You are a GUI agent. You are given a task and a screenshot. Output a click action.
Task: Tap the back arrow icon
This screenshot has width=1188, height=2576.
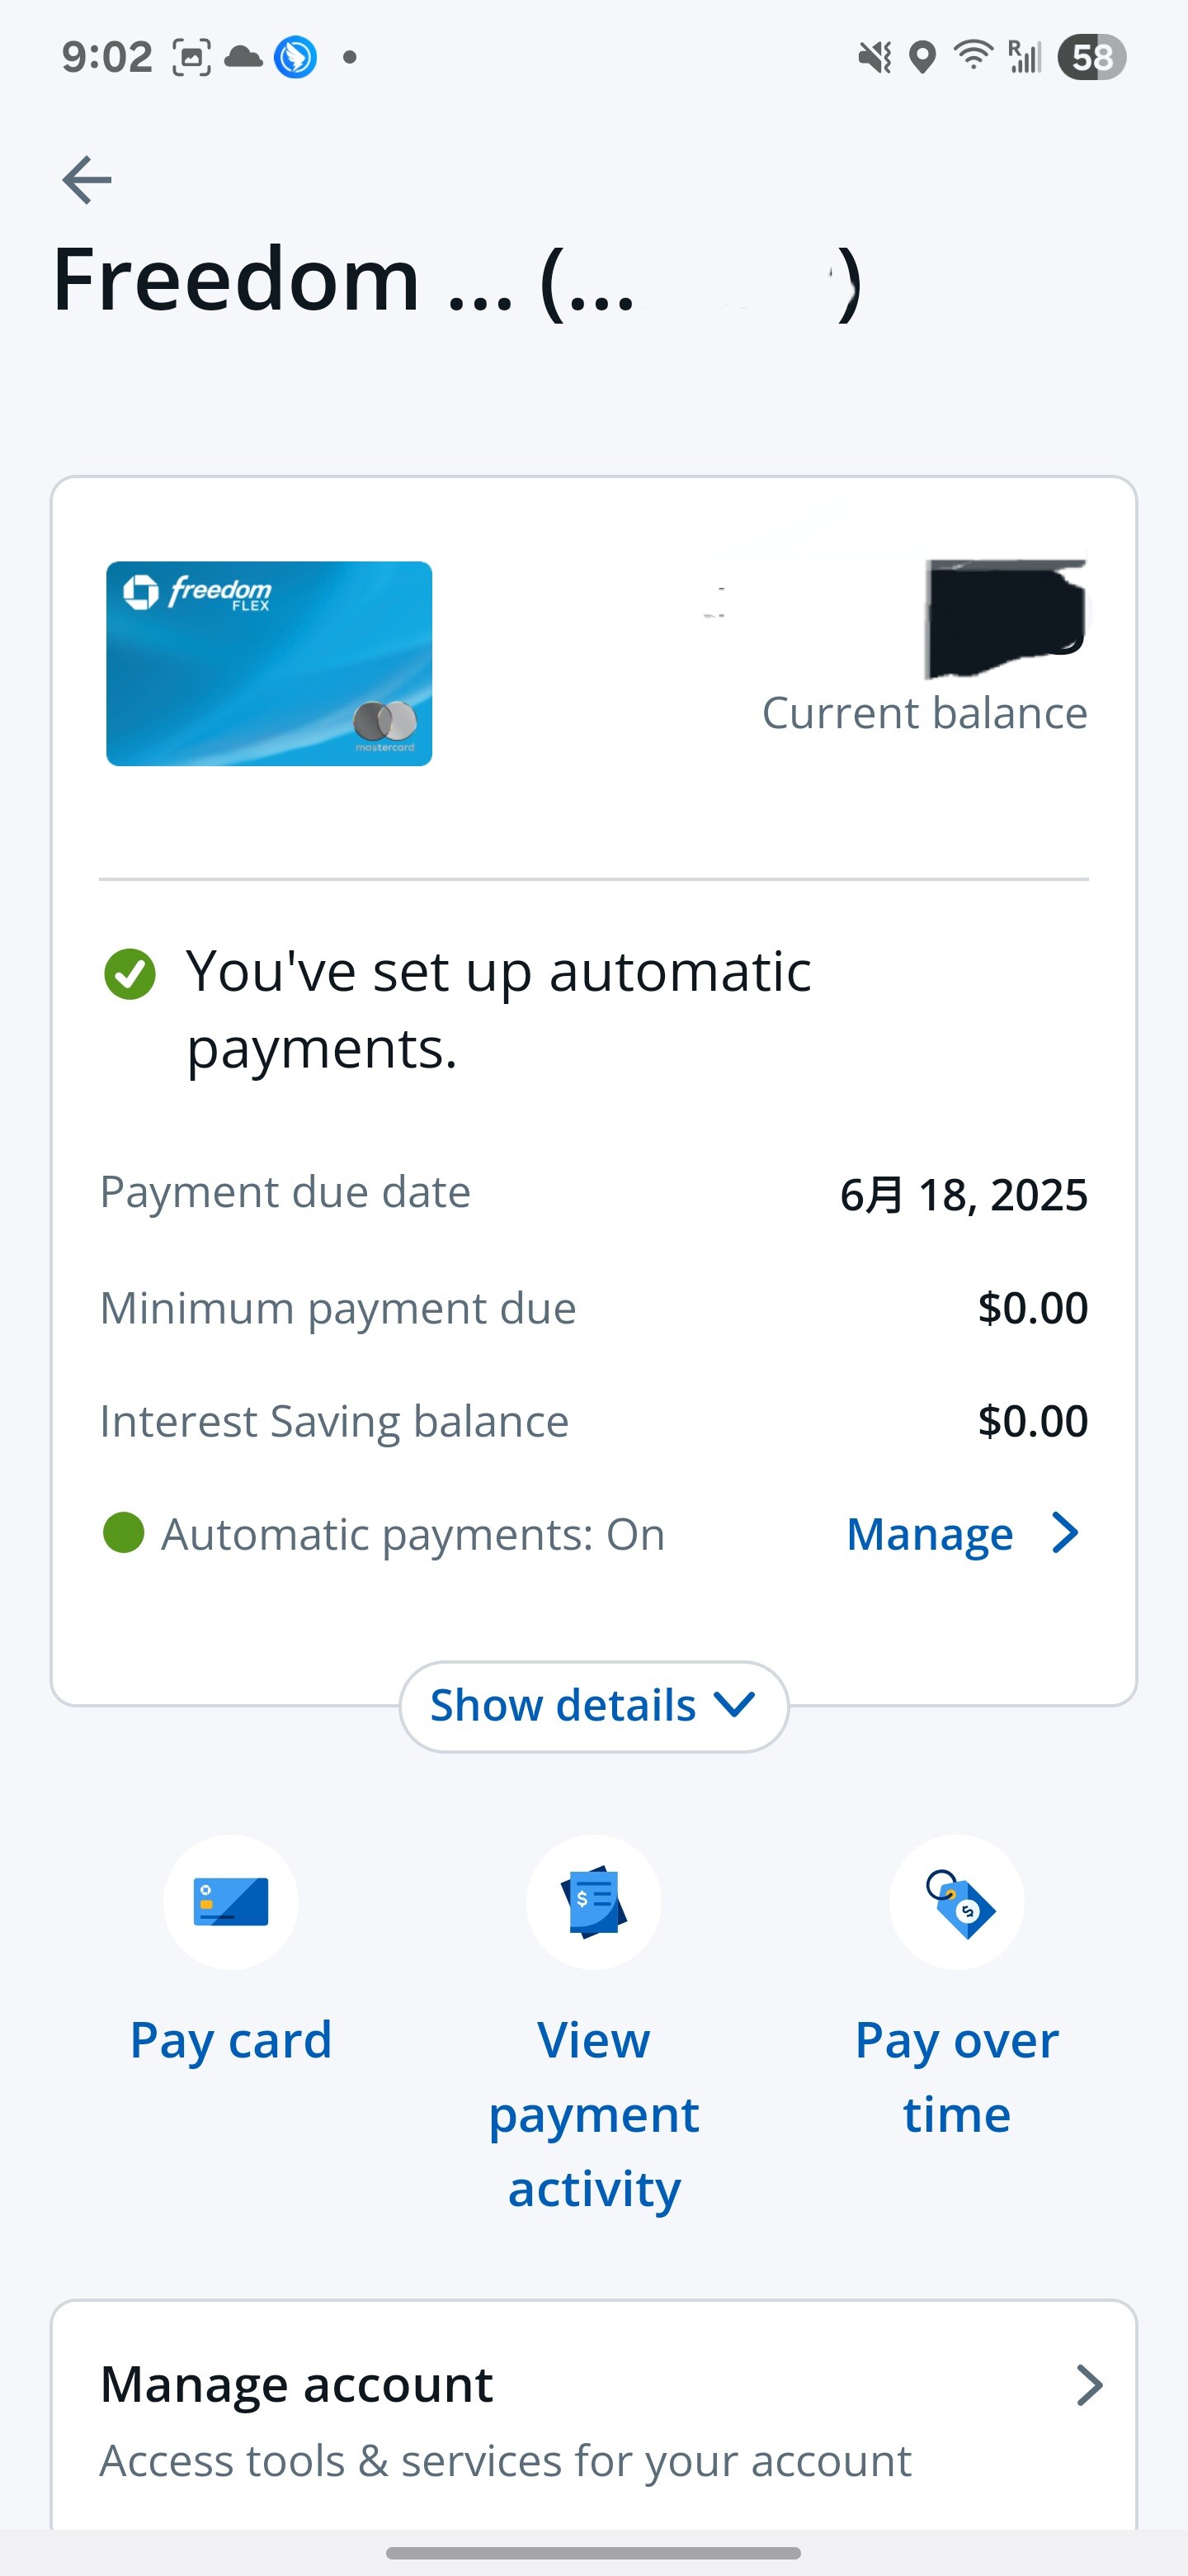click(87, 180)
